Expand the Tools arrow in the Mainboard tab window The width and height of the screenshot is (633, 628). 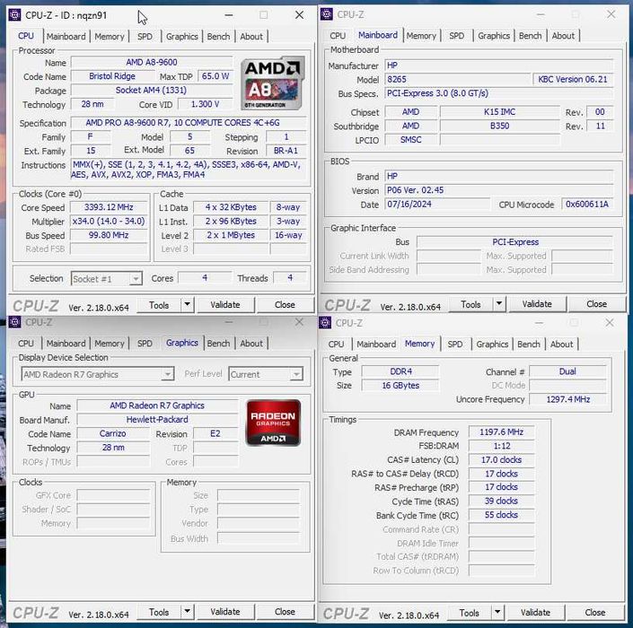coord(499,304)
